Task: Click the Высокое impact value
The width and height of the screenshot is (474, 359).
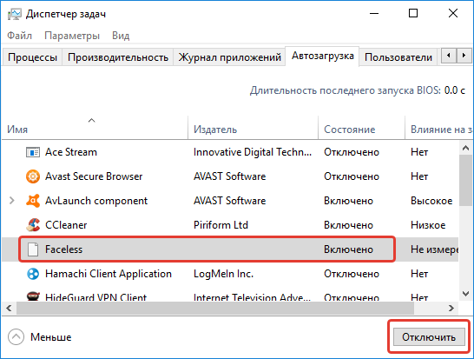Action: (x=431, y=201)
